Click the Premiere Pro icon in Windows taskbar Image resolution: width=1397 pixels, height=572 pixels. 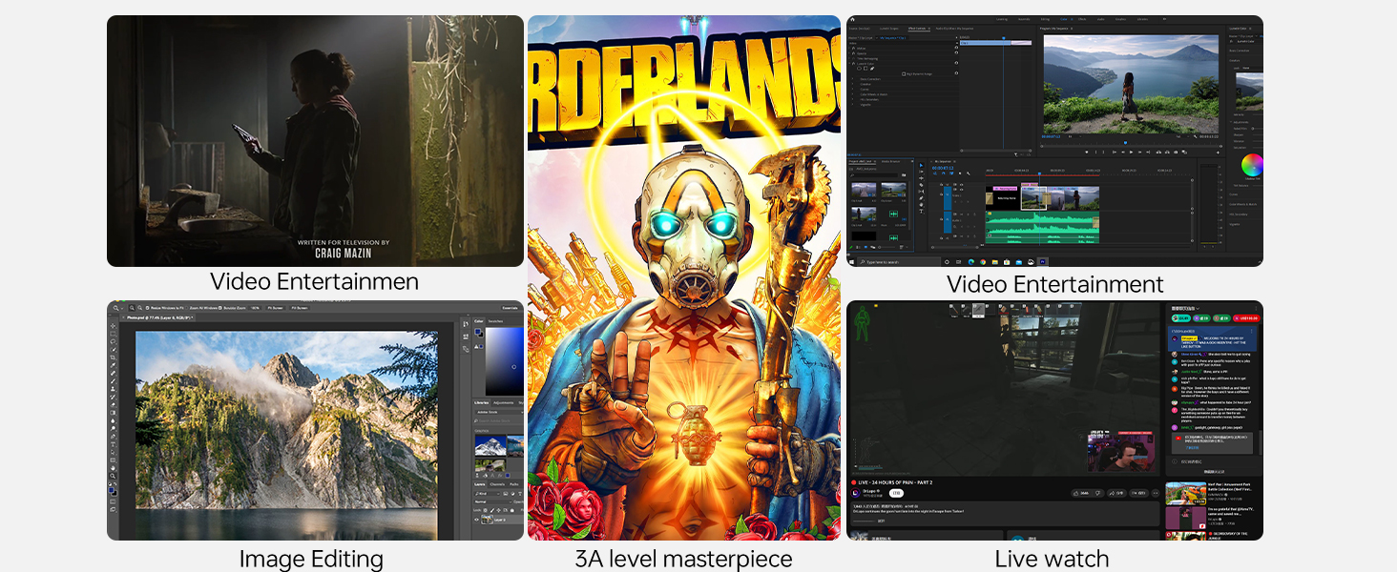pyautogui.click(x=1042, y=261)
